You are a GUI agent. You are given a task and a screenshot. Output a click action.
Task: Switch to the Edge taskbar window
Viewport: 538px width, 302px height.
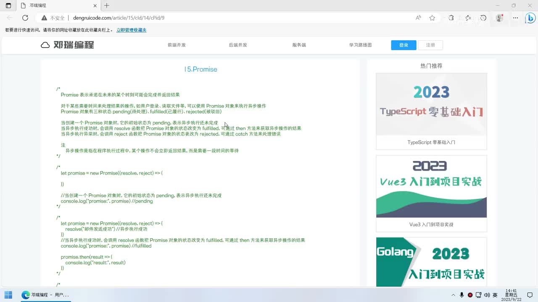click(45, 295)
